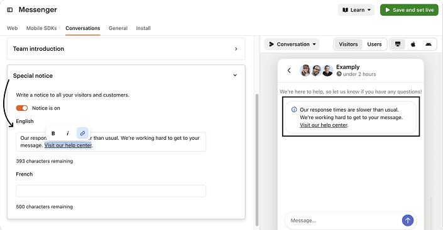Click the Examply team name

(347, 67)
